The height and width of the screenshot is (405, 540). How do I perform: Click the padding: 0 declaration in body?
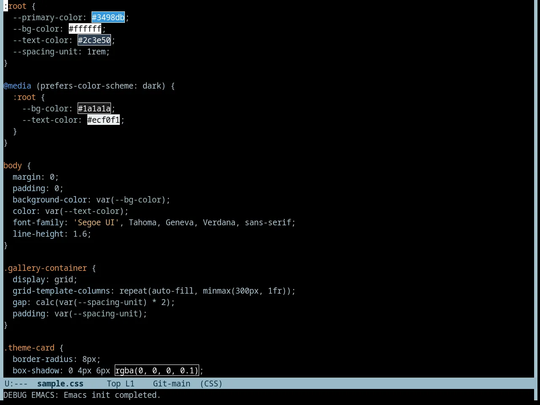[38, 188]
